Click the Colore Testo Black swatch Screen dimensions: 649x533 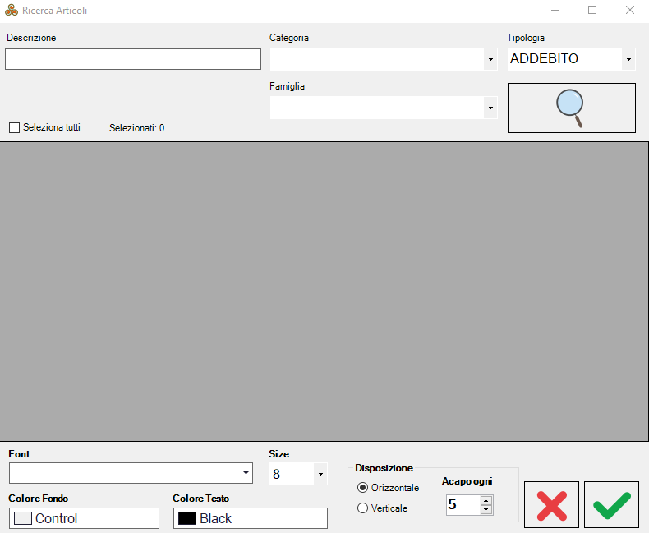click(250, 518)
